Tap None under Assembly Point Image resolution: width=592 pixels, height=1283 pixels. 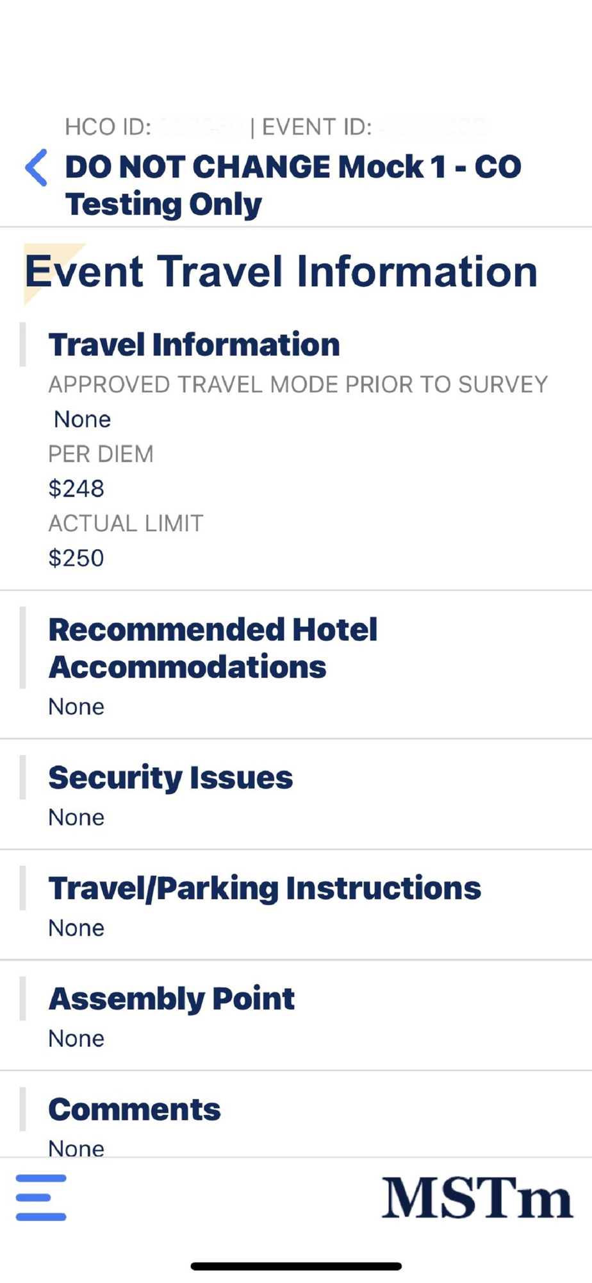coord(76,1039)
